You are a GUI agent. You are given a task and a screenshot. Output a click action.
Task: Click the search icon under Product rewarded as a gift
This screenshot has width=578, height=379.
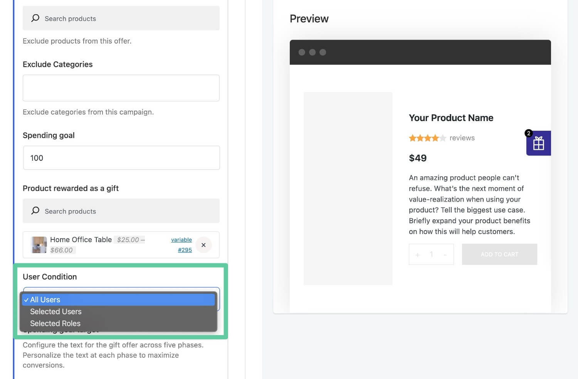pos(35,211)
